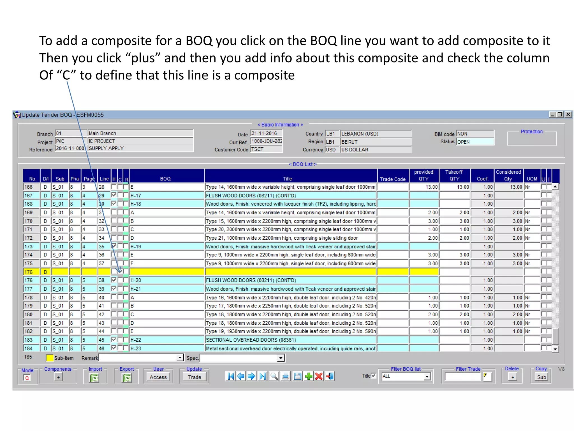Image resolution: width=574 pixels, height=431 pixels.
Task: Click the Filter Trade input field
Action: (x=462, y=377)
